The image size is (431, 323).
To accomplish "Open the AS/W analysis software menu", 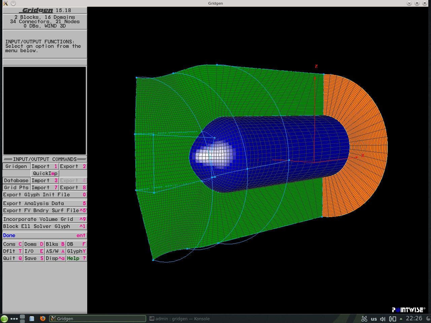I will (x=55, y=251).
